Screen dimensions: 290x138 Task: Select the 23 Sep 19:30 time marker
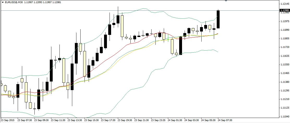(125, 120)
